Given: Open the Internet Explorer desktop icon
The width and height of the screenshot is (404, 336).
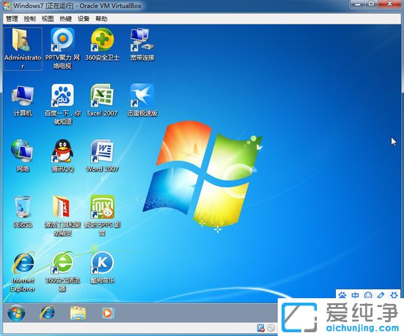Looking at the screenshot, I should tap(23, 272).
